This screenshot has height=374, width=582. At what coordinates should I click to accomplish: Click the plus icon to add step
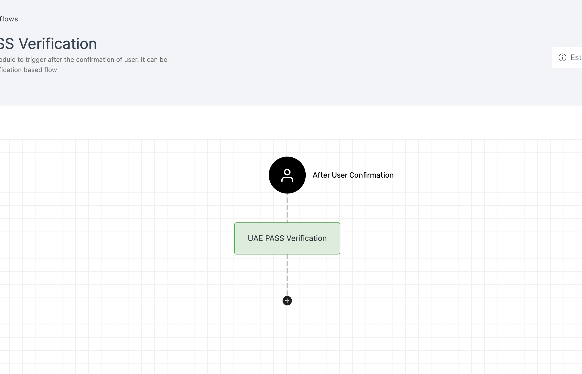point(287,301)
